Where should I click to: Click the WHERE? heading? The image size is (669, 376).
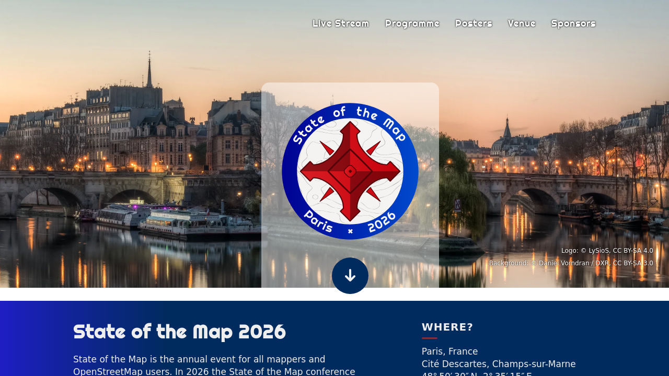[447, 327]
